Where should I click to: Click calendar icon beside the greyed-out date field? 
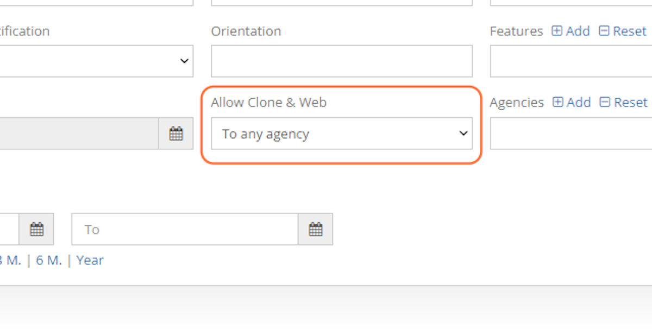pos(175,134)
